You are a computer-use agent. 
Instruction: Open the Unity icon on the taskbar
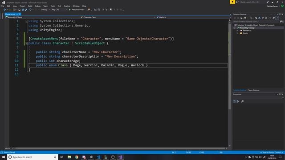91,157
